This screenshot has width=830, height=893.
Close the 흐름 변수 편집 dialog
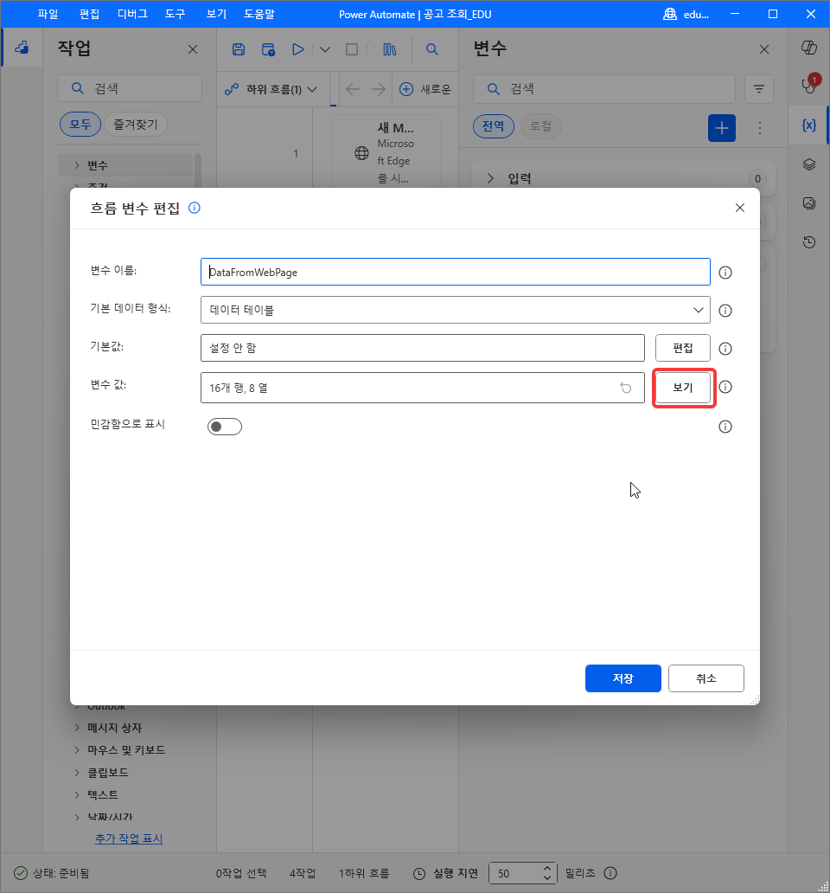739,208
